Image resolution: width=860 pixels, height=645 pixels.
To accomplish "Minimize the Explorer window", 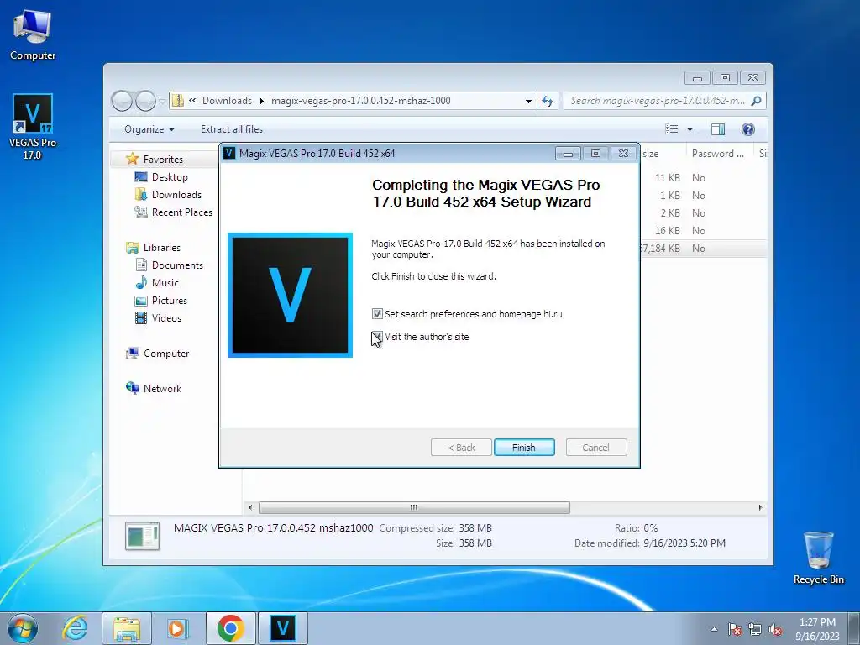I will pos(697,78).
